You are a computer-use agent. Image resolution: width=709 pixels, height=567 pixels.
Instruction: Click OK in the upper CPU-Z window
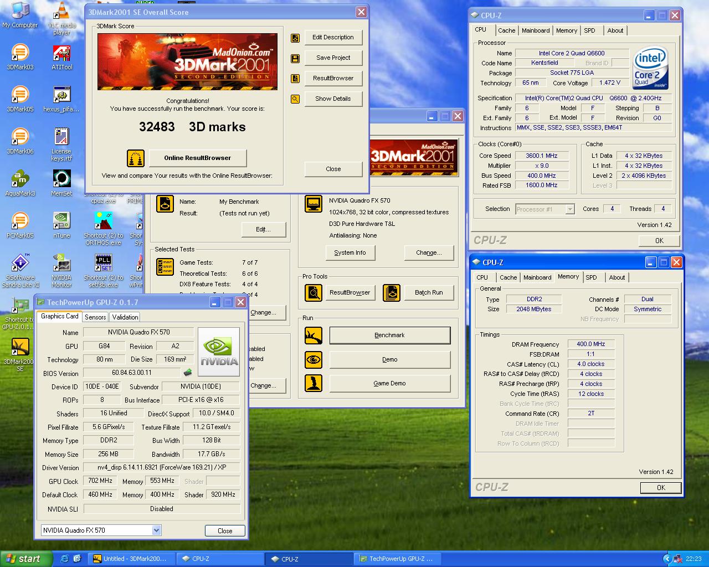(x=659, y=241)
